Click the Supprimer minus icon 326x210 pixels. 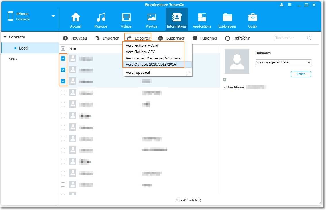coord(160,38)
